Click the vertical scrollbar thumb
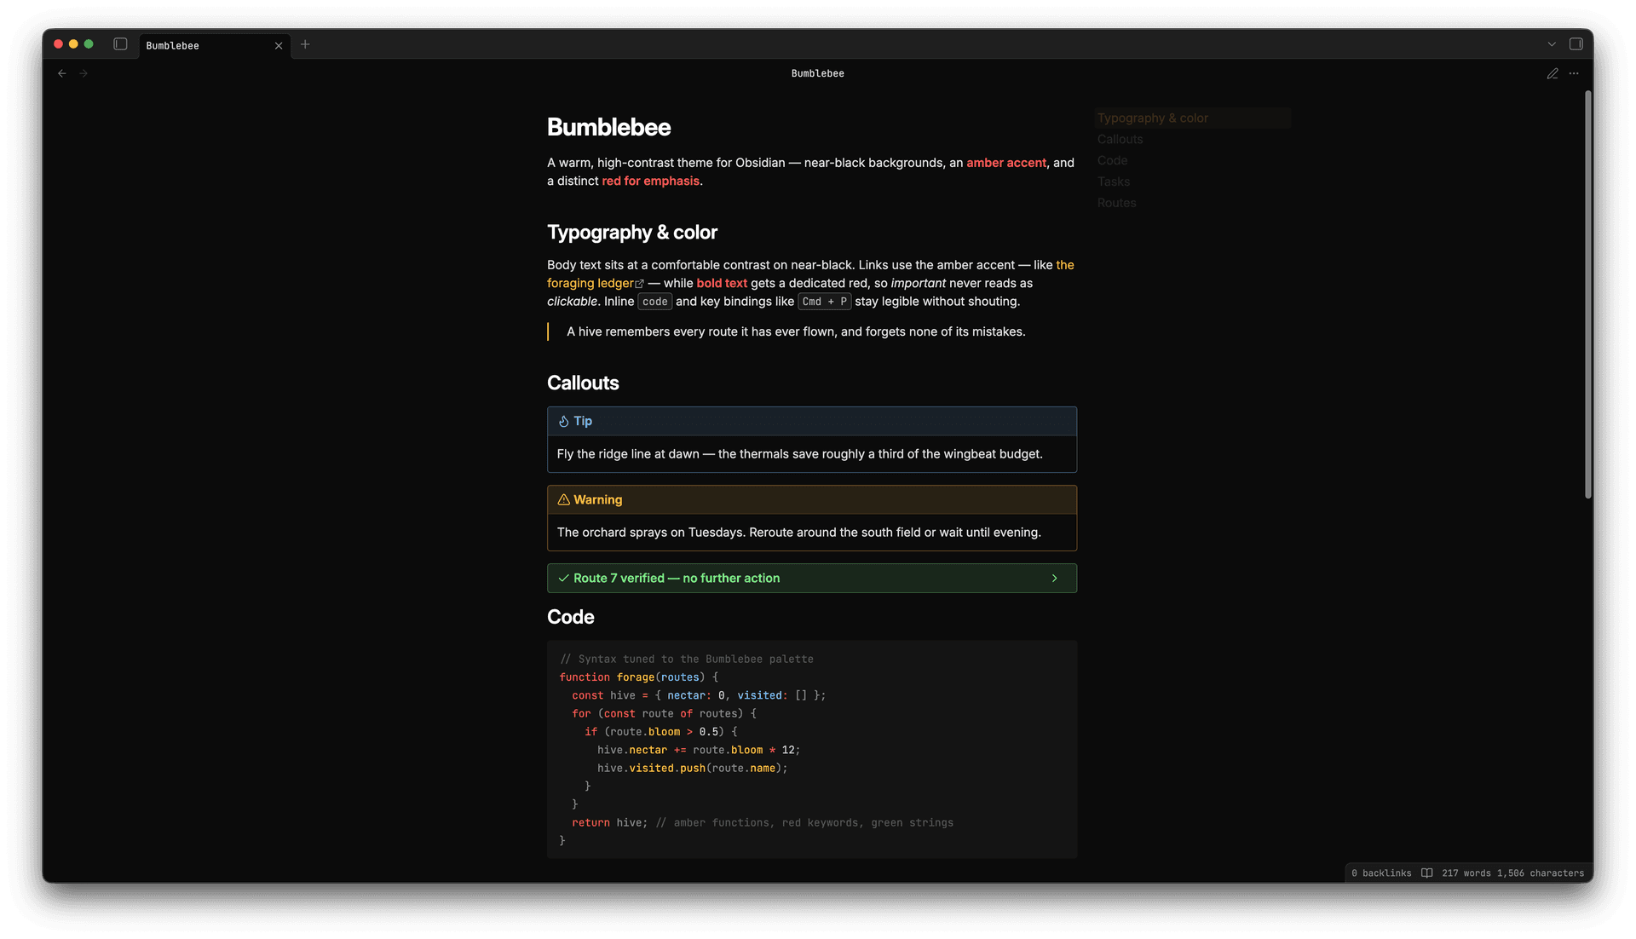Screen dimensions: 1636x939 [x=1587, y=294]
